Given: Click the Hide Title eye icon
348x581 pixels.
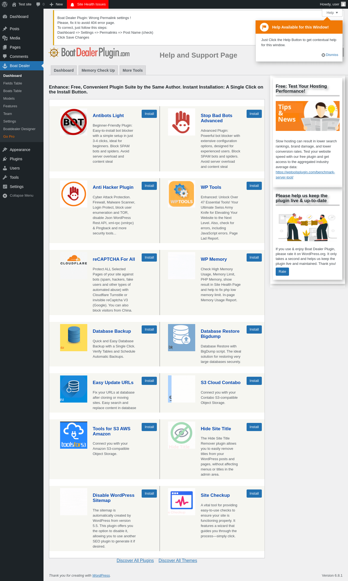Looking at the screenshot, I should 182,435.
